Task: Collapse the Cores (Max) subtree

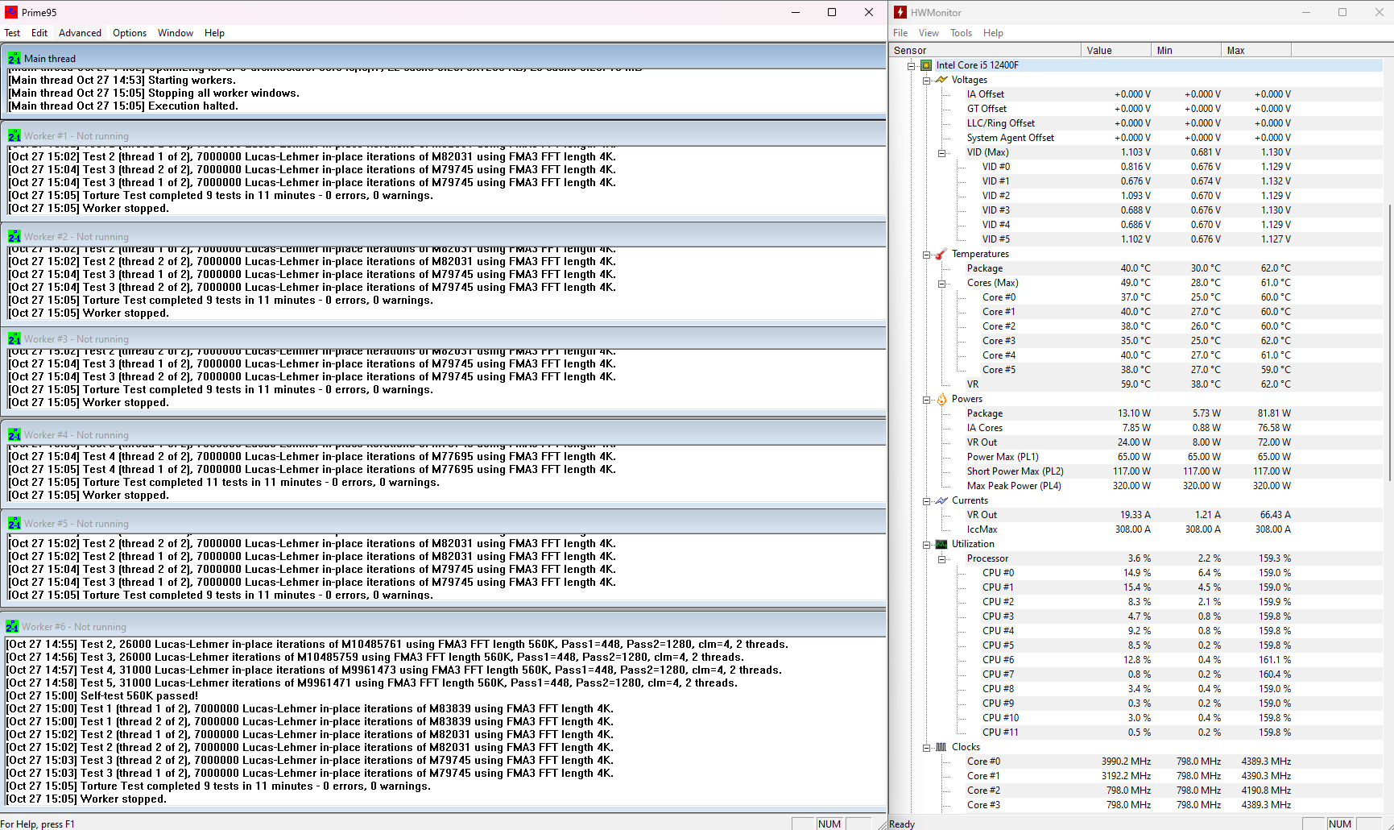Action: click(942, 284)
